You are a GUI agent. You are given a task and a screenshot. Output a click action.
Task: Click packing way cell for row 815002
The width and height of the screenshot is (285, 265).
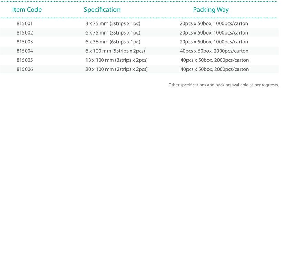point(214,33)
